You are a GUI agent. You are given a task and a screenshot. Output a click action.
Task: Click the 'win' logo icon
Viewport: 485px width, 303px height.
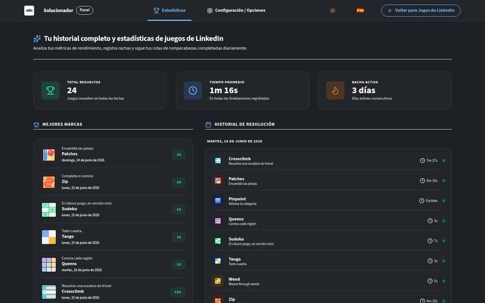point(29,10)
